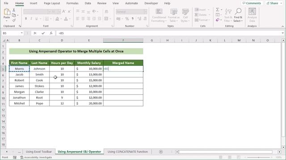
Task: Open the Insert cells dropdown
Action: tap(209, 10)
